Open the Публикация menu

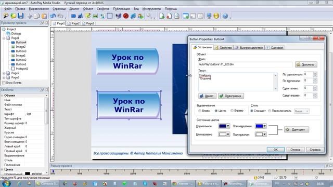pyautogui.click(x=121, y=9)
